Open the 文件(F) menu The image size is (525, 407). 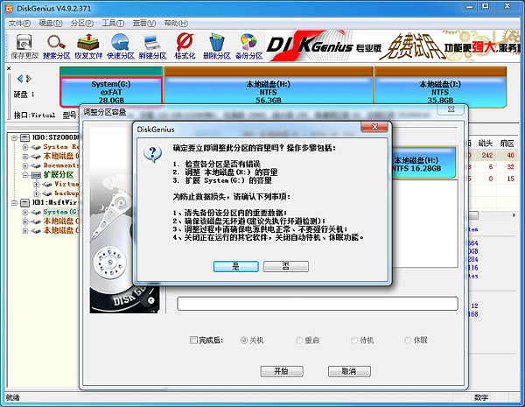click(19, 23)
